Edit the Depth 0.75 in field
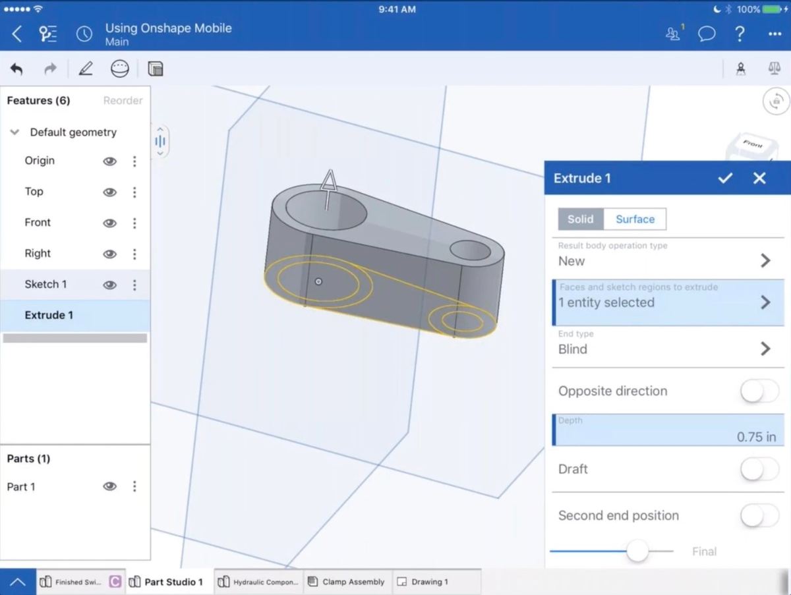This screenshot has height=595, width=791. point(668,430)
